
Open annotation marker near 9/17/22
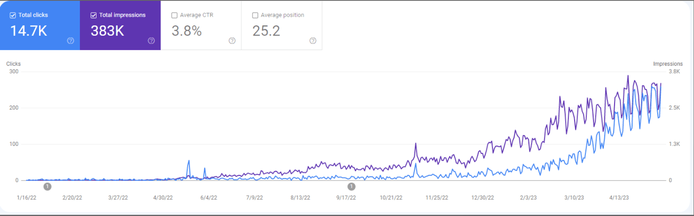(x=351, y=187)
